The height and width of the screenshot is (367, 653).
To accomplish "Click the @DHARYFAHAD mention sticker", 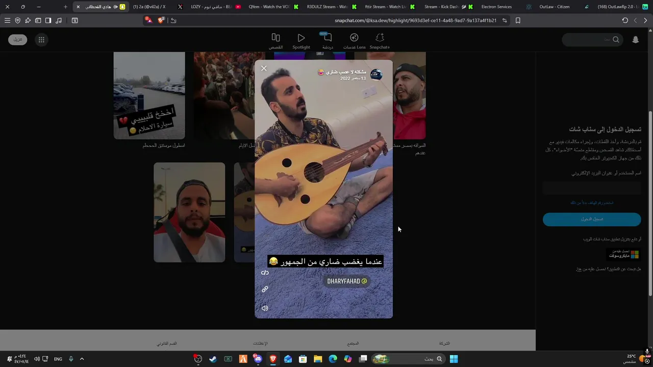I will [347, 281].
